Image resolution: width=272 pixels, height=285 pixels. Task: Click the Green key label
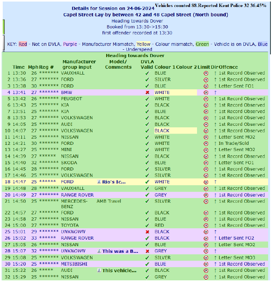coord(202,44)
